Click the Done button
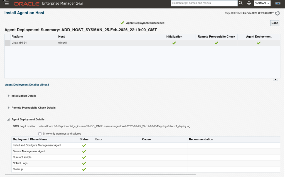 pyautogui.click(x=275, y=23)
